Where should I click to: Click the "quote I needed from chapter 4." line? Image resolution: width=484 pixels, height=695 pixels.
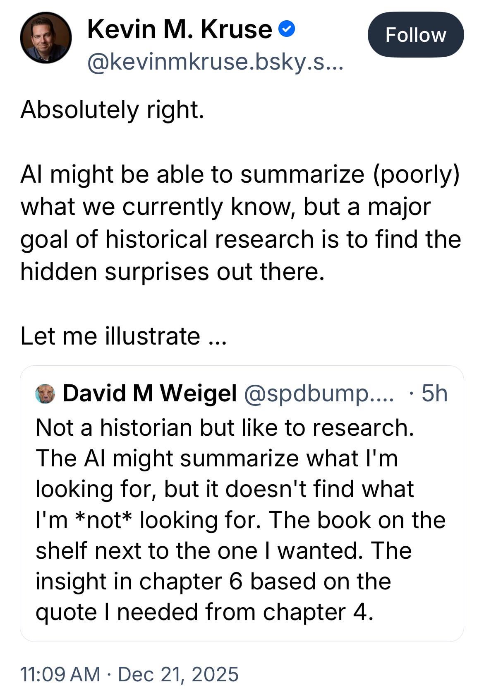[204, 612]
